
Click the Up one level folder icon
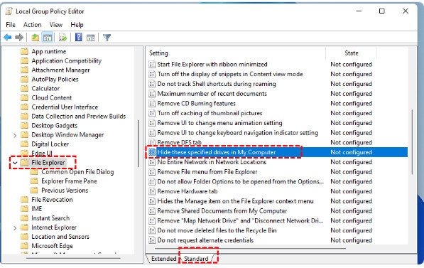pos(35,38)
